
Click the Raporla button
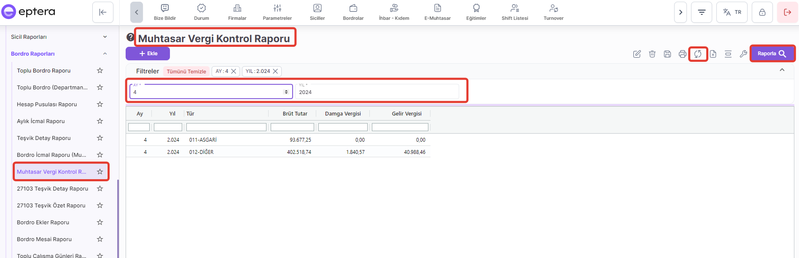click(x=772, y=54)
